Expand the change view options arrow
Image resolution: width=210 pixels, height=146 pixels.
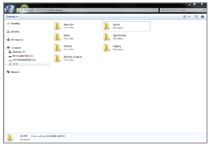click(189, 17)
